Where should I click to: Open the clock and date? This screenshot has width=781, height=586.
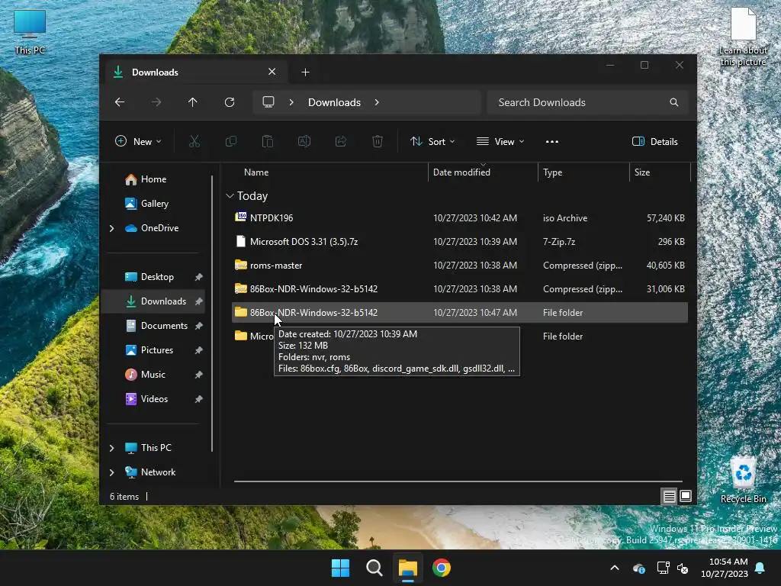(x=725, y=568)
